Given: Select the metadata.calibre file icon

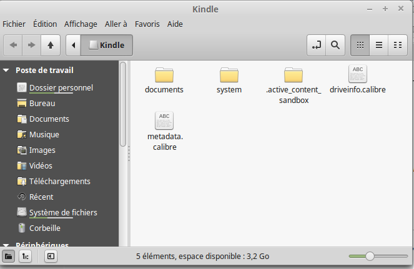Looking at the screenshot, I should [164, 120].
